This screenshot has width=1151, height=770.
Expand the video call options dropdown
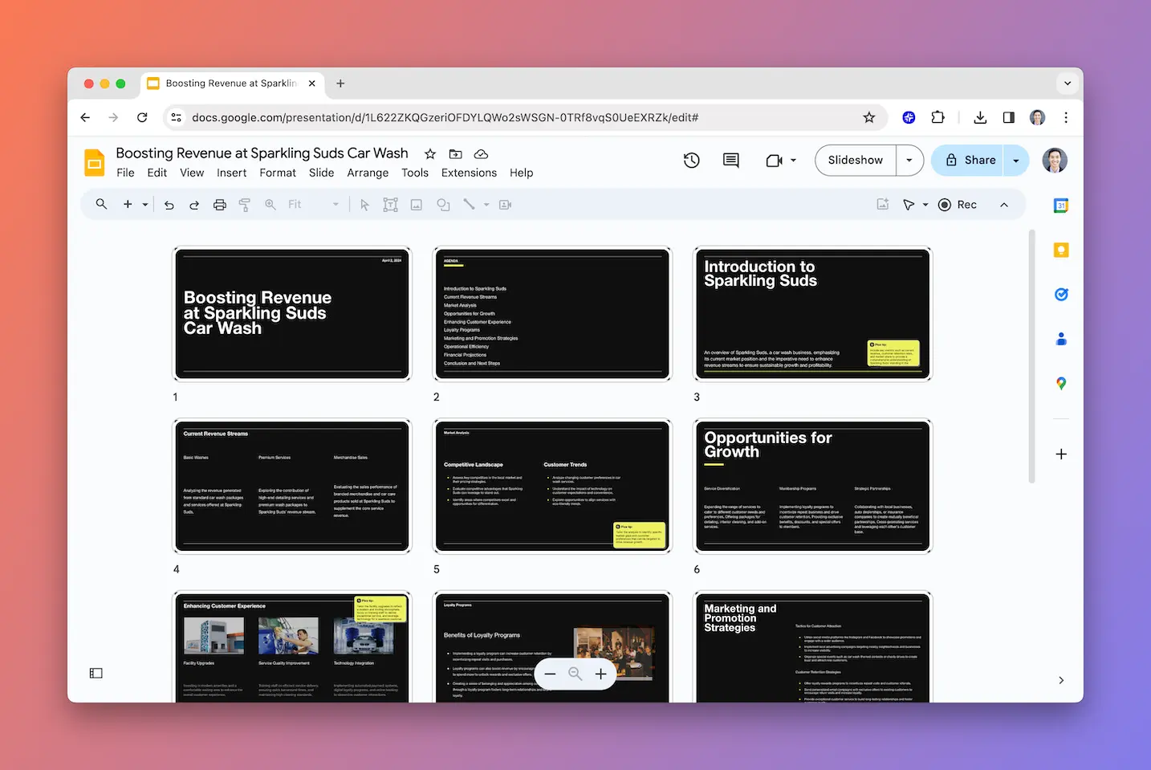[x=794, y=161]
